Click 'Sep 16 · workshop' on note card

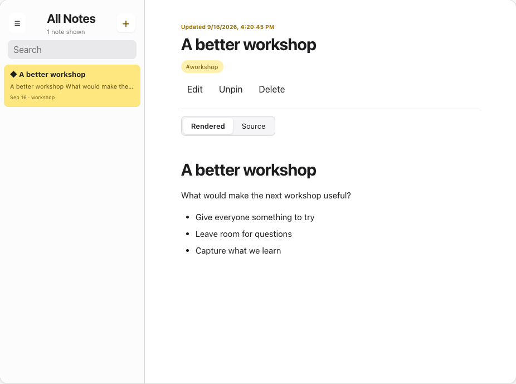pos(32,98)
